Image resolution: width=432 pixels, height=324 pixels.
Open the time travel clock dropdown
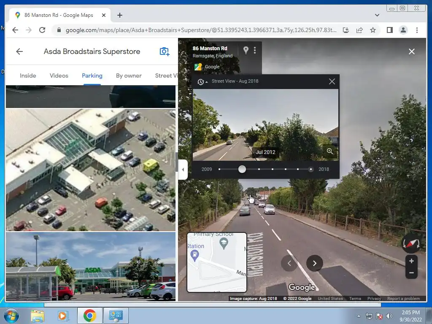202,81
